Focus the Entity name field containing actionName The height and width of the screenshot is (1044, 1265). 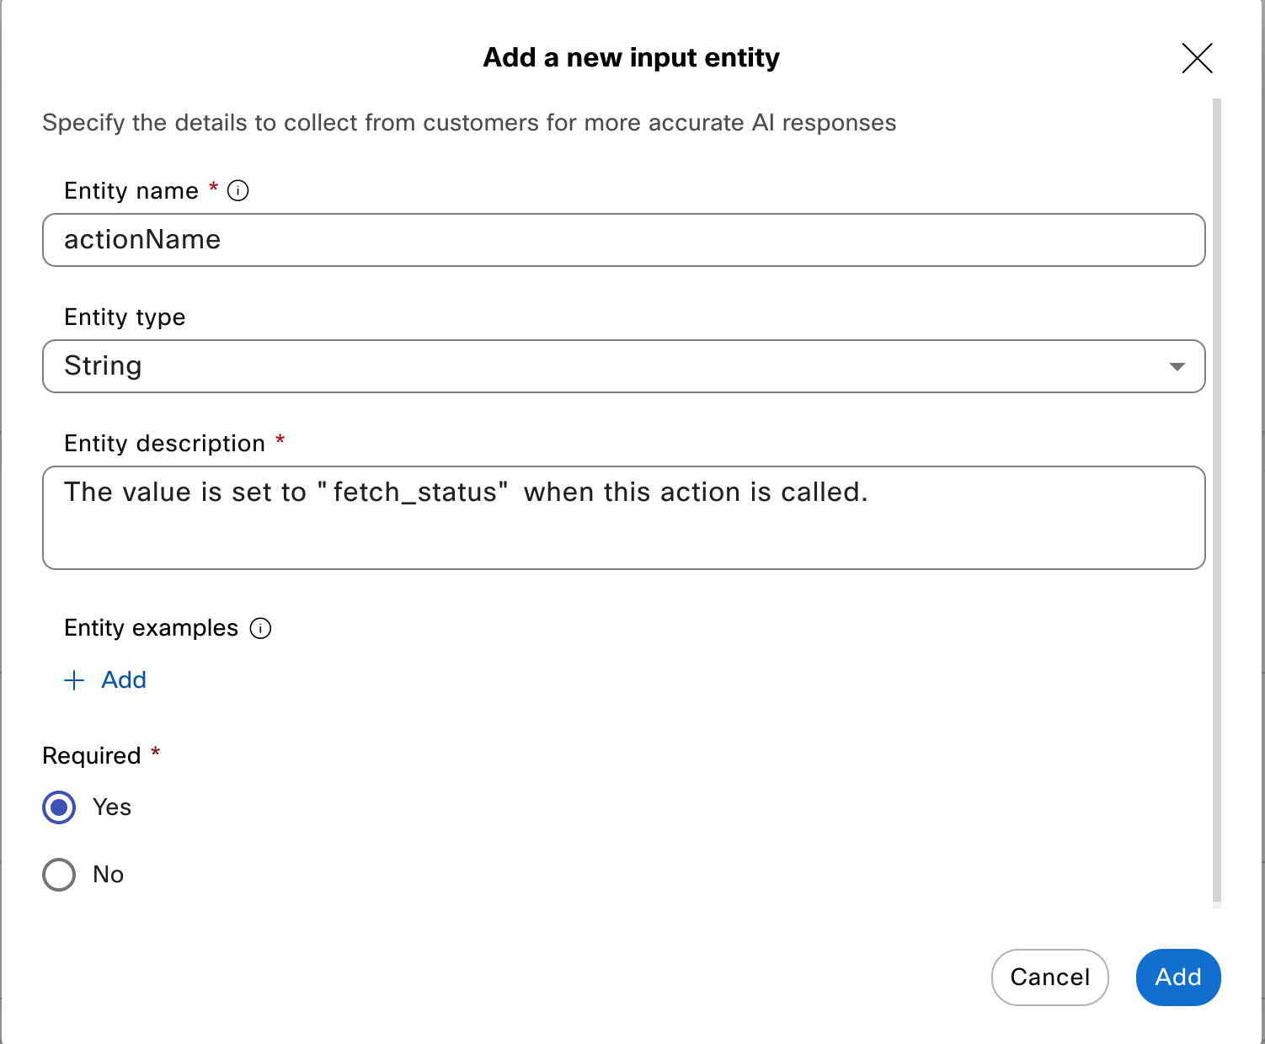[623, 240]
